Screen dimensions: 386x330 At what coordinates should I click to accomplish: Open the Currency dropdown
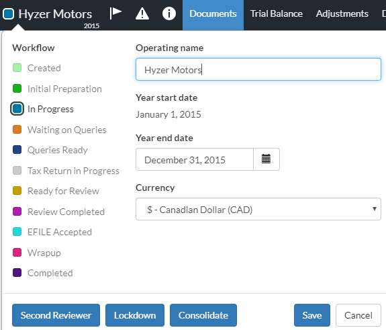coord(258,209)
